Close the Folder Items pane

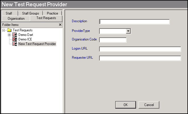60,25
